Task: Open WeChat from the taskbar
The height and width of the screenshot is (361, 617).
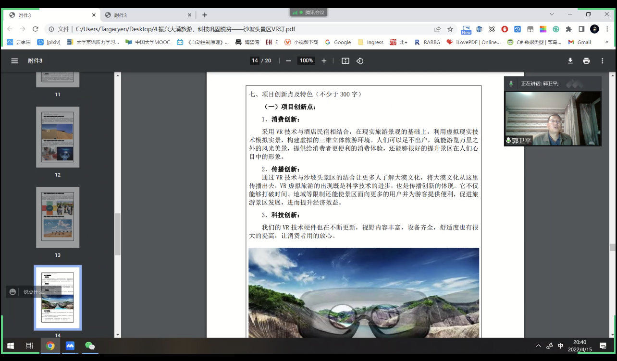Action: [90, 346]
